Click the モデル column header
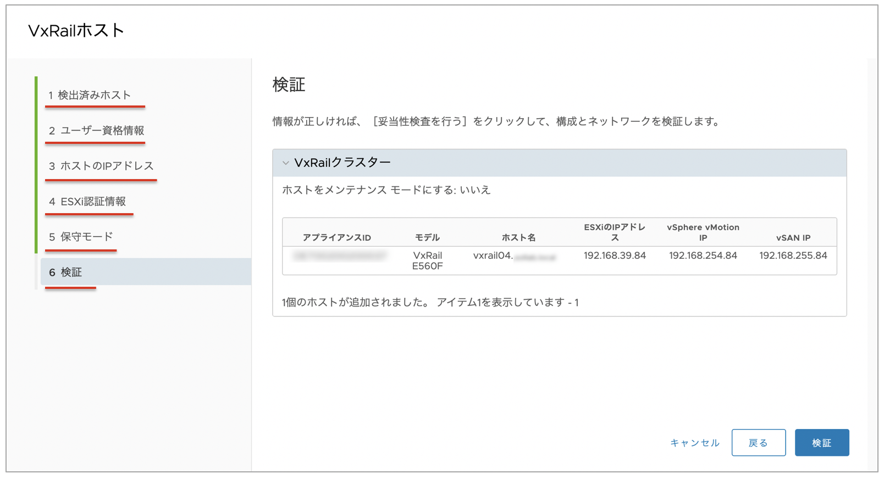This screenshot has height=479, width=884. coord(427,238)
